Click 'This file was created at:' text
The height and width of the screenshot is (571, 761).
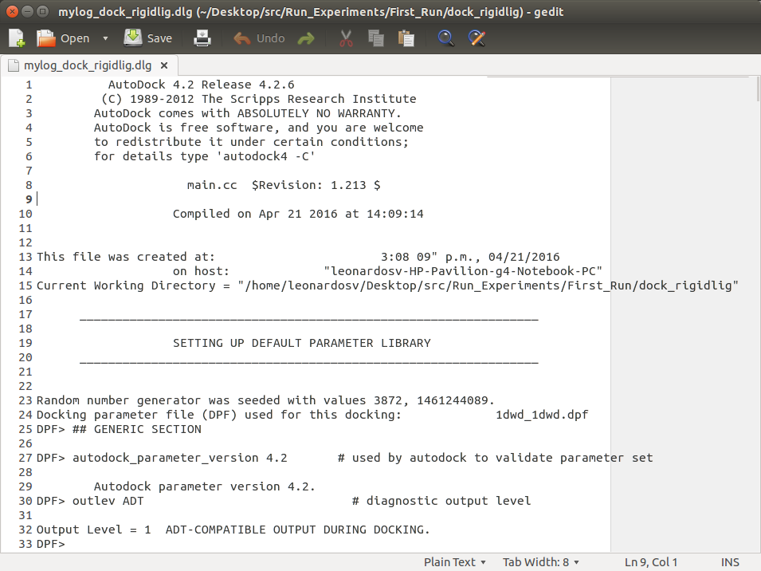125,257
